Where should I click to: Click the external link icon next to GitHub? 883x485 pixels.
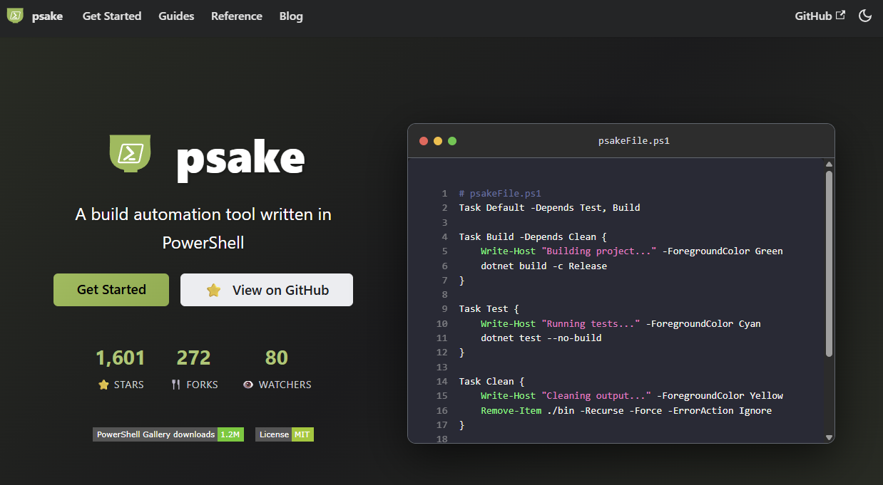[840, 15]
